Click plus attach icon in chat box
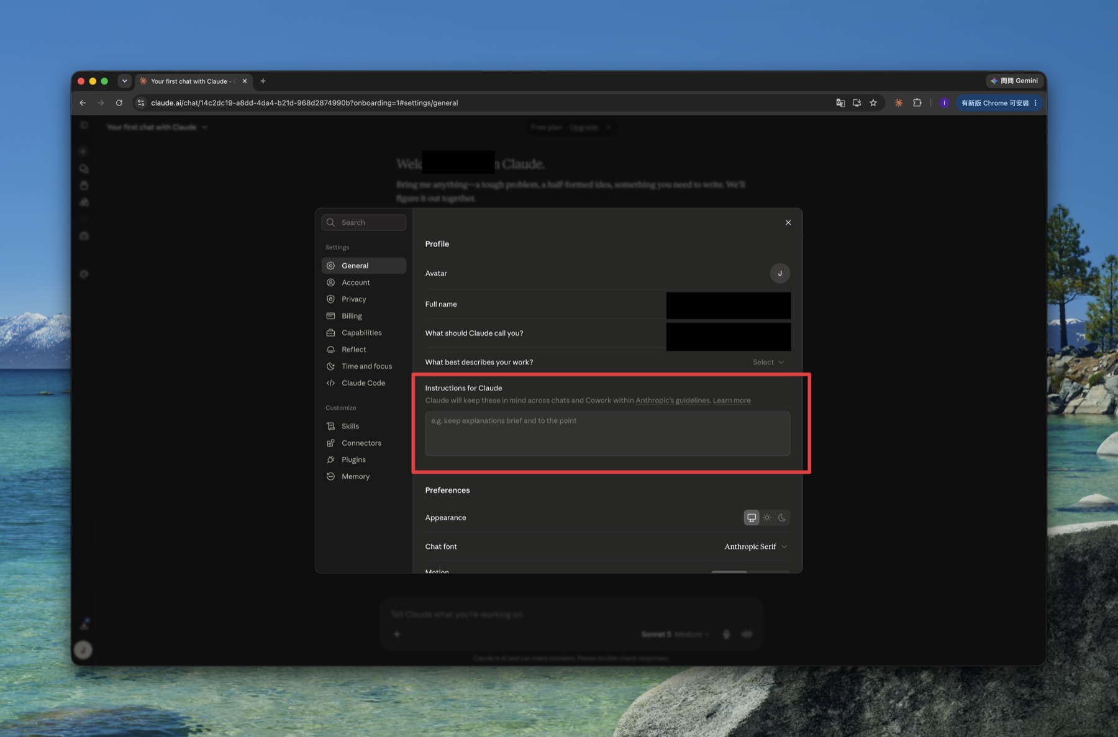 pos(397,634)
